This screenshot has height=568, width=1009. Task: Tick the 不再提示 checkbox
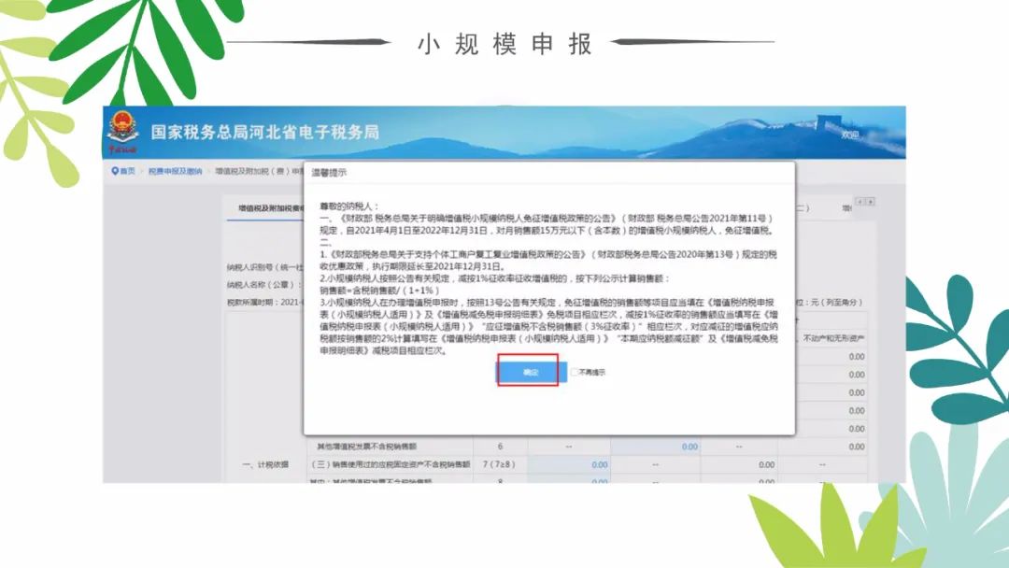(574, 373)
